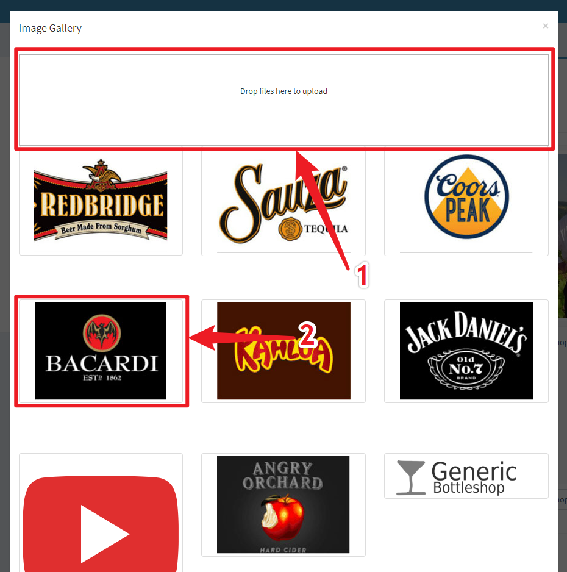Pick the Coors Peak logo thumbnail

pyautogui.click(x=466, y=201)
